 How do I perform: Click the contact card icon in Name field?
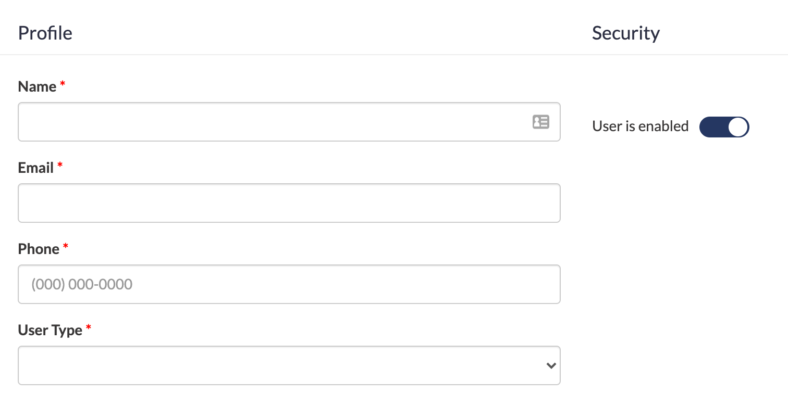point(541,122)
